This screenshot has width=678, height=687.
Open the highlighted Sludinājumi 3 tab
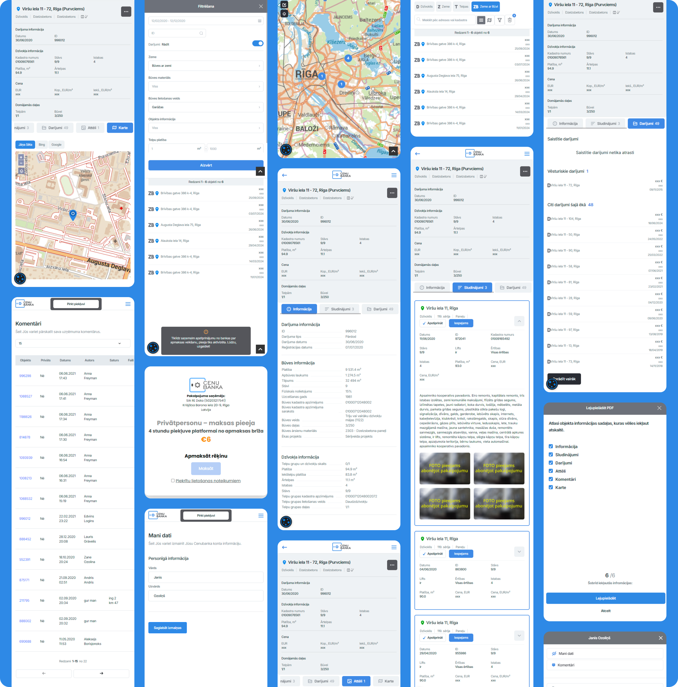pyautogui.click(x=472, y=288)
